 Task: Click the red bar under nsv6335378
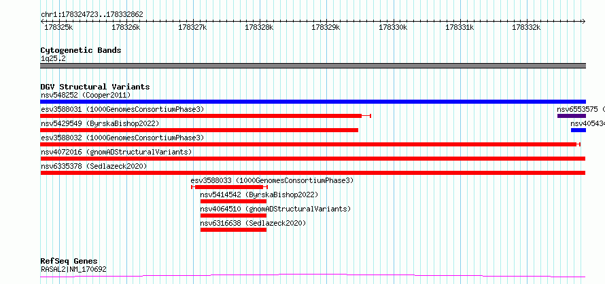click(x=313, y=173)
